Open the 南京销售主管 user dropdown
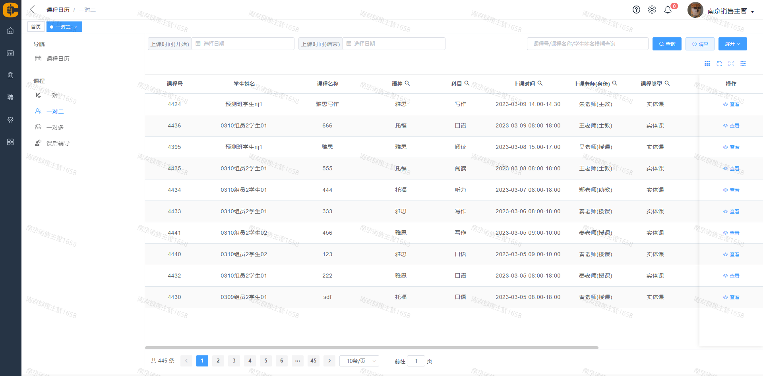This screenshot has width=763, height=376. (x=730, y=11)
